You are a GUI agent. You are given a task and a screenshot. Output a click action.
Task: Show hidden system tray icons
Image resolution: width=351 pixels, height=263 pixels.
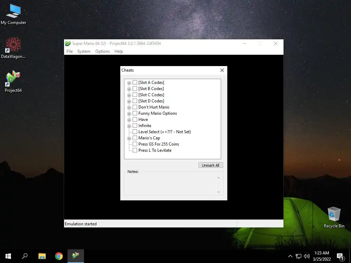point(290,256)
